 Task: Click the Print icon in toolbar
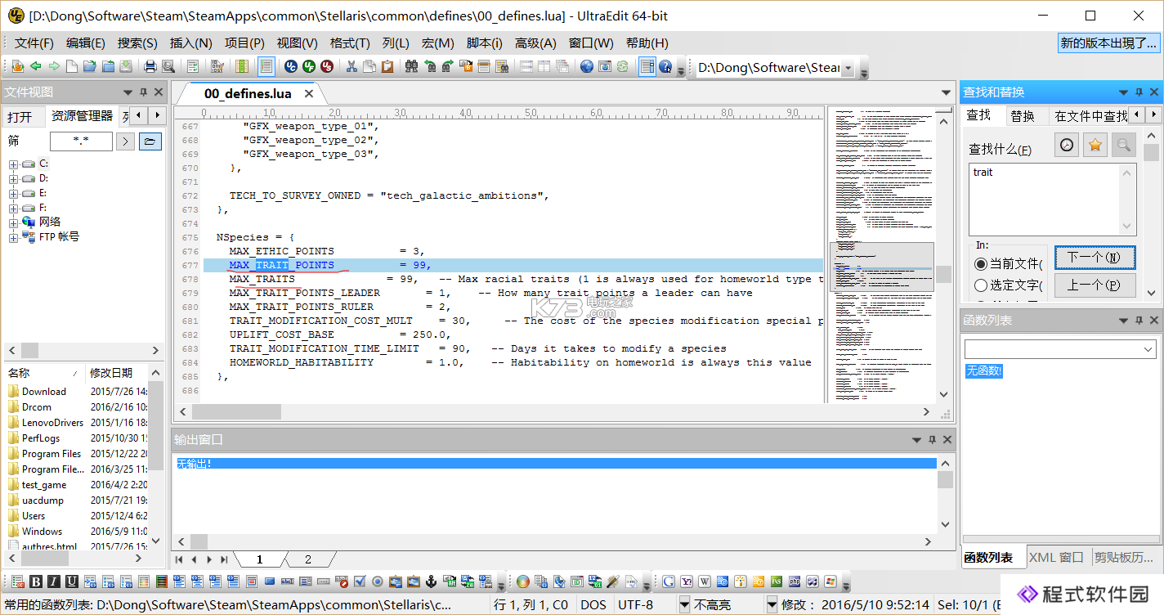[150, 66]
